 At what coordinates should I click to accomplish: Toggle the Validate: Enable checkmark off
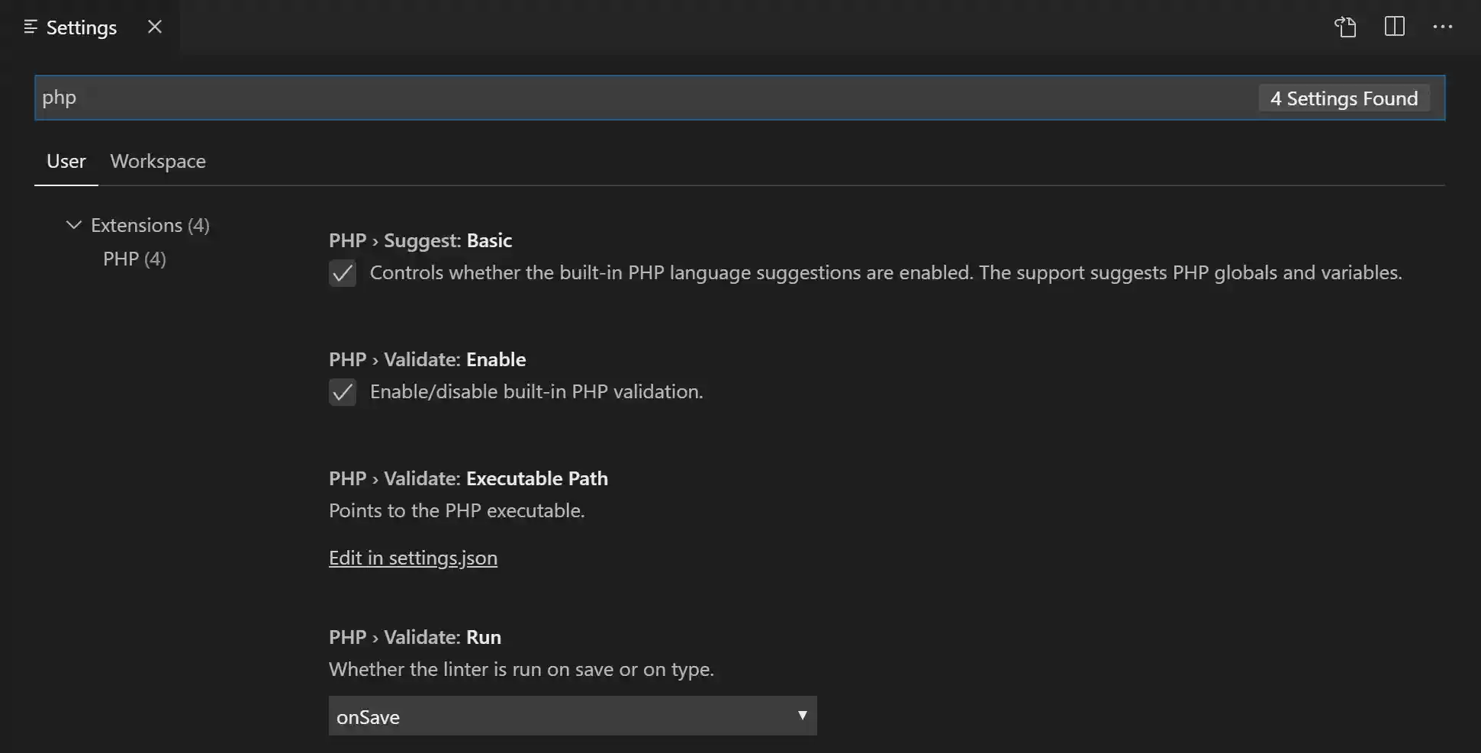(x=343, y=392)
